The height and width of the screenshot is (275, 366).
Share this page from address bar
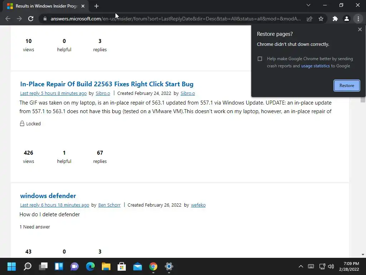tap(310, 19)
